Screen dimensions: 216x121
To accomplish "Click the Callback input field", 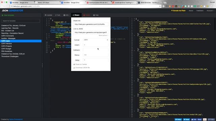I will pos(96,50).
